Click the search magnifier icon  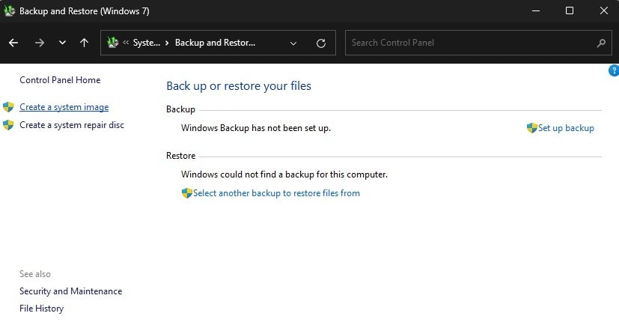click(602, 43)
